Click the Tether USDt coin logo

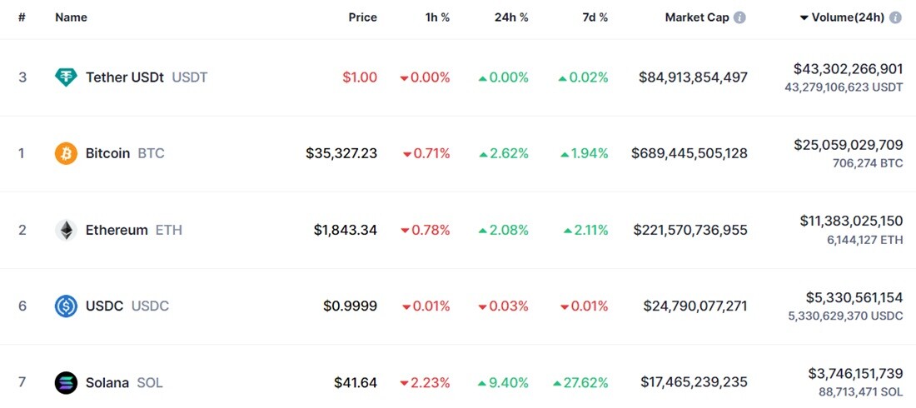tap(66, 77)
